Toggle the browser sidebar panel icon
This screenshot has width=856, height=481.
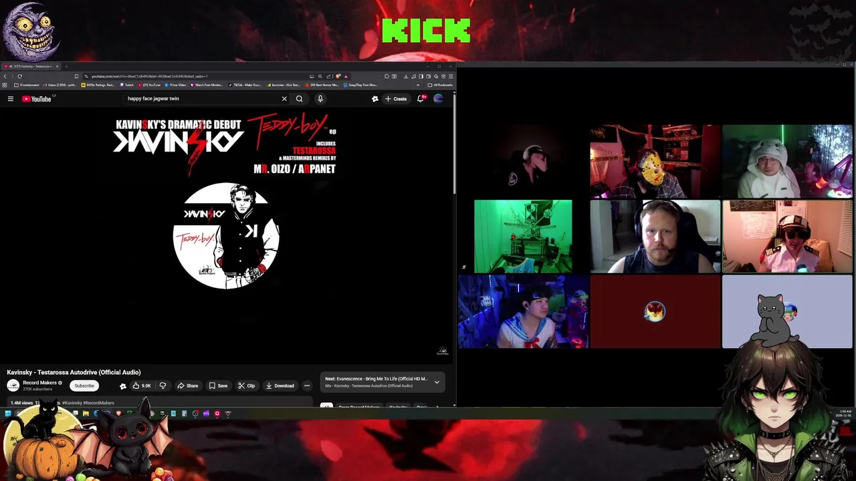coord(421,76)
